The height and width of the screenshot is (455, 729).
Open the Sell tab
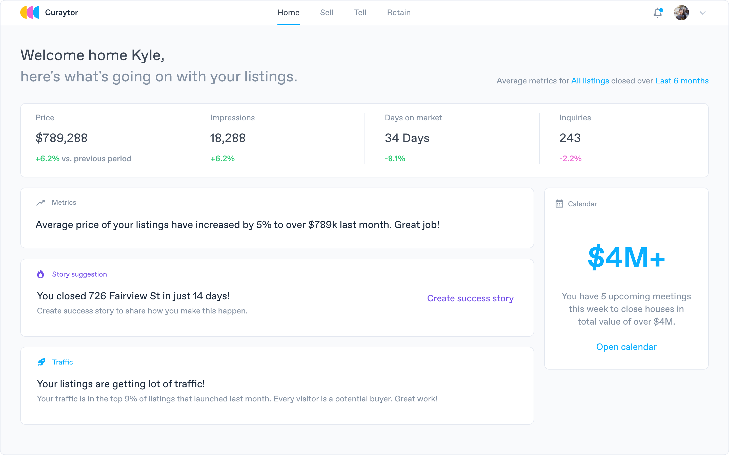click(x=327, y=13)
